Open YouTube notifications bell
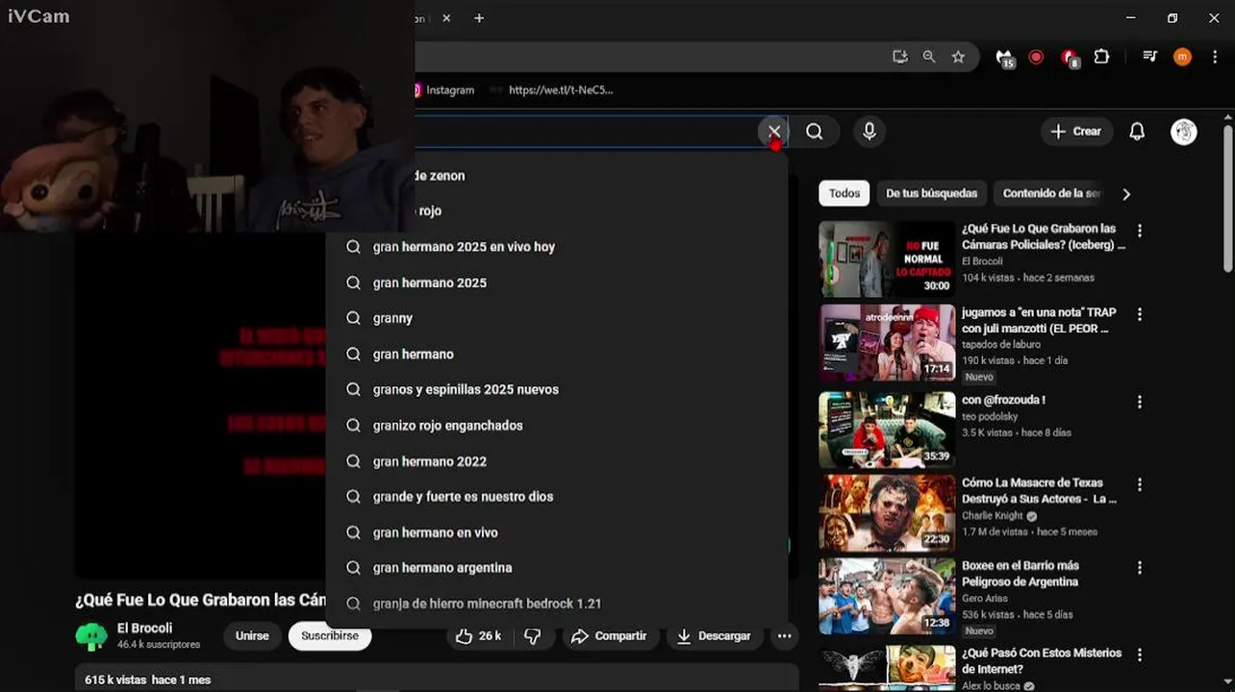1235x692 pixels. (x=1137, y=132)
